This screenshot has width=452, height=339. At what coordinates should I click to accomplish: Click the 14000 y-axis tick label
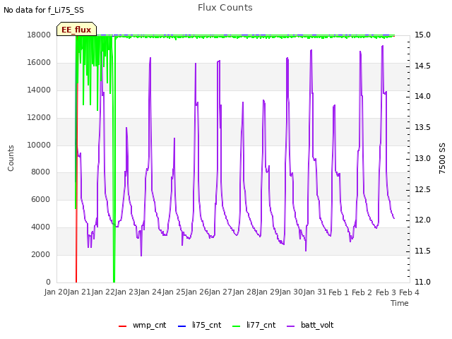click(39, 90)
